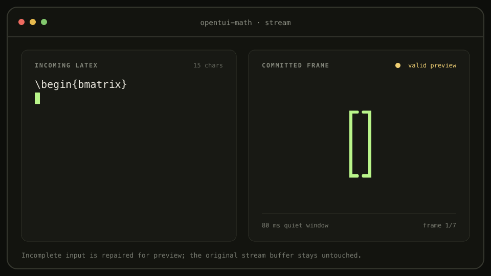The width and height of the screenshot is (491, 276).
Task: Select the 'COMMITTED FRAME' panel heading
Action: pyautogui.click(x=295, y=65)
